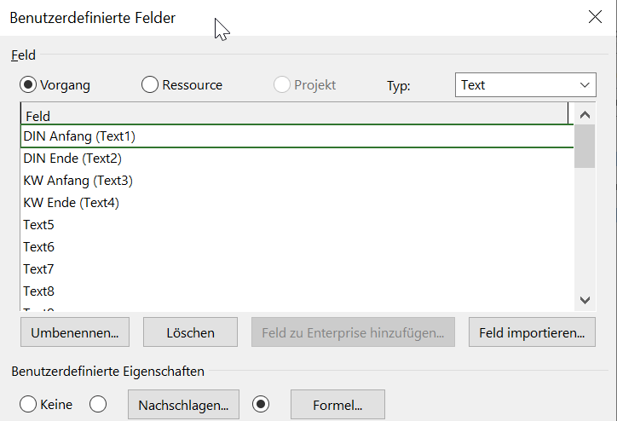The height and width of the screenshot is (421, 617).
Task: Open the Nachschlagen dialog button
Action: pyautogui.click(x=183, y=405)
